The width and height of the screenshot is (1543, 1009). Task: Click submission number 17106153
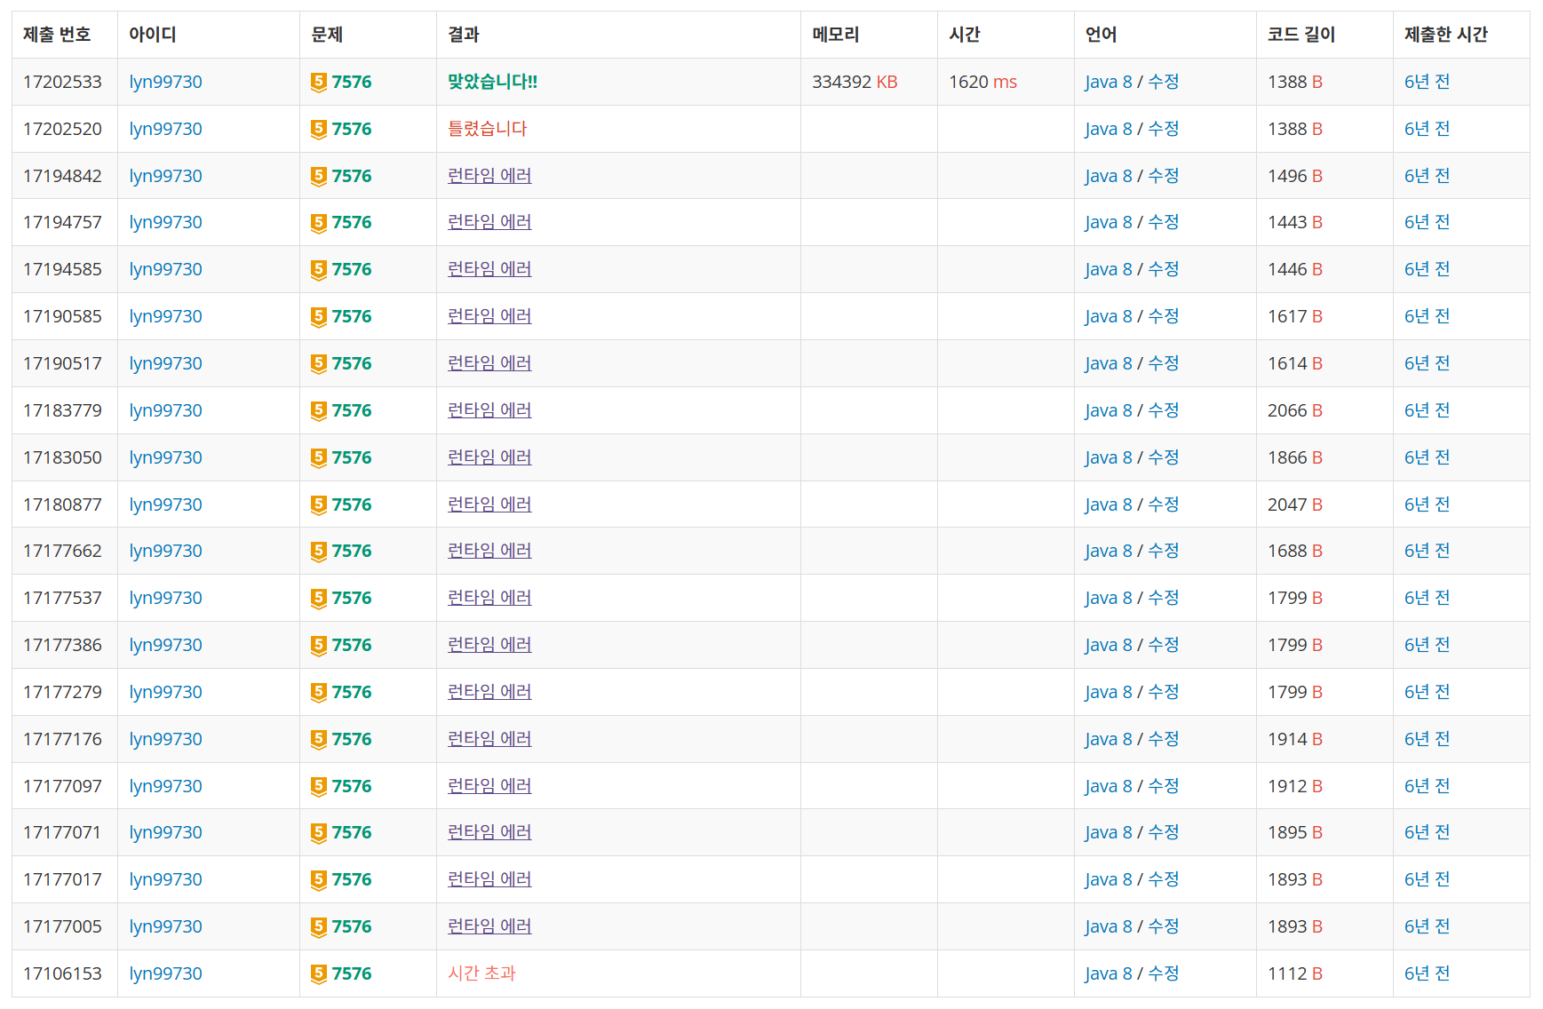pyautogui.click(x=62, y=973)
